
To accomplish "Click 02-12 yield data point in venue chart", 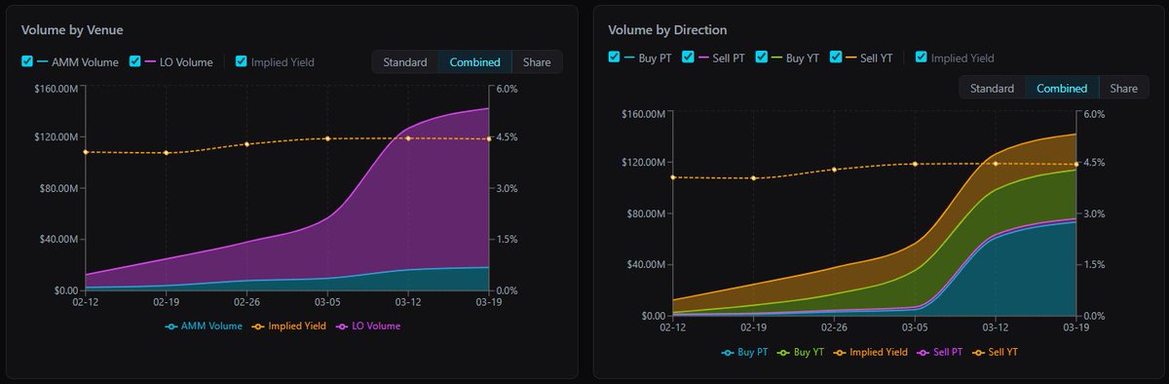I will [86, 152].
